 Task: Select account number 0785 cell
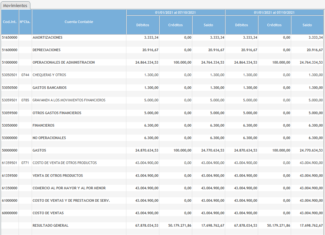25,100
